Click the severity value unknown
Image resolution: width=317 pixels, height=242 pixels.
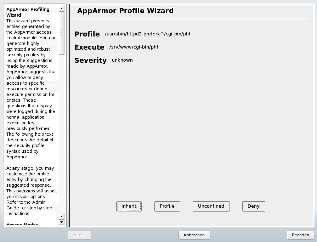(122, 60)
